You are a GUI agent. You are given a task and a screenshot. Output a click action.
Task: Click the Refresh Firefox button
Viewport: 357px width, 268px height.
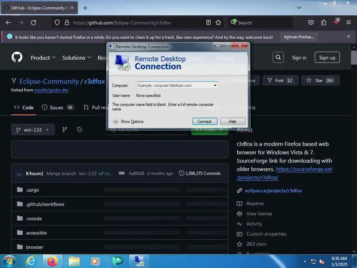(x=299, y=37)
